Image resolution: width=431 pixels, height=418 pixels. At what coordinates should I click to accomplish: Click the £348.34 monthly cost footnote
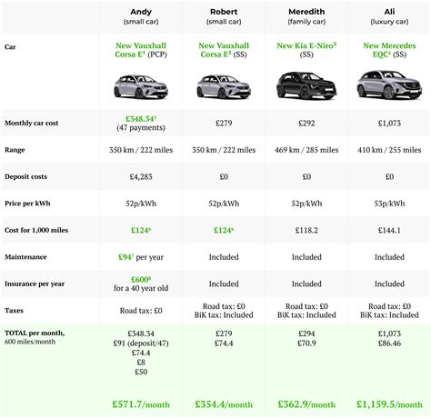[x=141, y=119]
